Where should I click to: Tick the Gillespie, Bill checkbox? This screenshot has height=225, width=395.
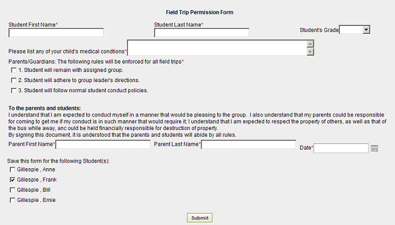(12, 190)
